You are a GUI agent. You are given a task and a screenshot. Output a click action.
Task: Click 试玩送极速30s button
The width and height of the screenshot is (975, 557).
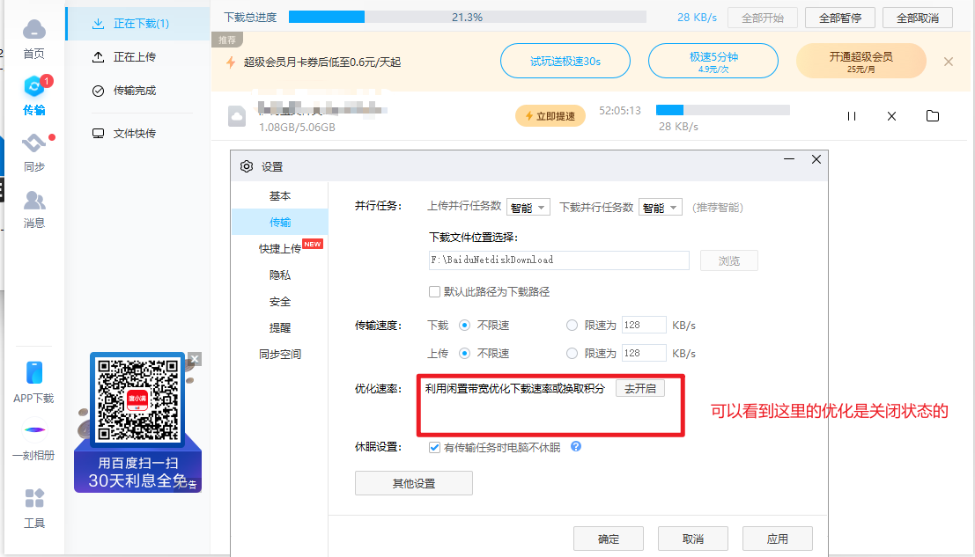565,61
